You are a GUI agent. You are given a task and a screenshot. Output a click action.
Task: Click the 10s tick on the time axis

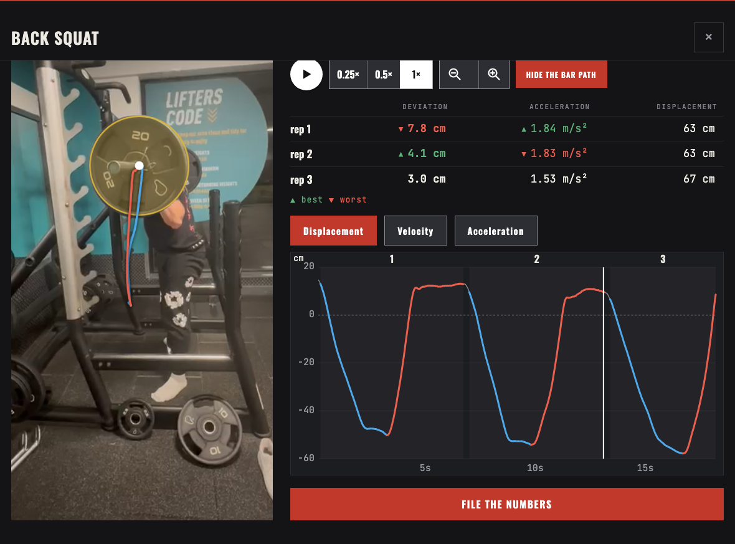[535, 467]
